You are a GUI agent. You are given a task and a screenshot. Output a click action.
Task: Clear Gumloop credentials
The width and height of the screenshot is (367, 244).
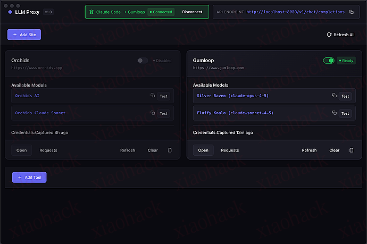point(334,150)
